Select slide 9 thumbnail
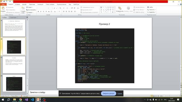Viewport: 182px width, 102px height. [14, 28]
